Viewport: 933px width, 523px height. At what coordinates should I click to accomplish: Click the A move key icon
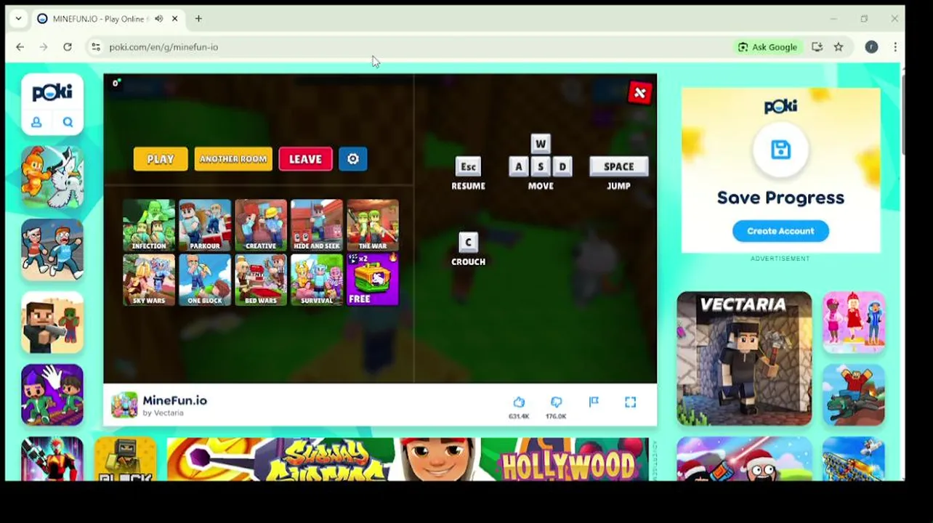518,166
